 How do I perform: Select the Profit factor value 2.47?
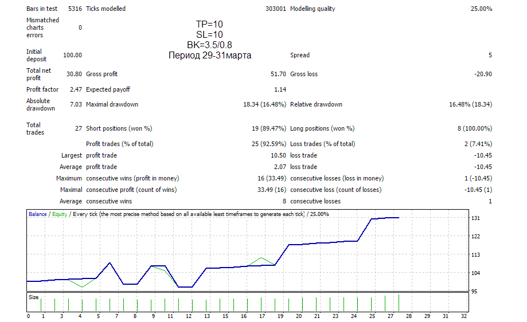point(76,89)
